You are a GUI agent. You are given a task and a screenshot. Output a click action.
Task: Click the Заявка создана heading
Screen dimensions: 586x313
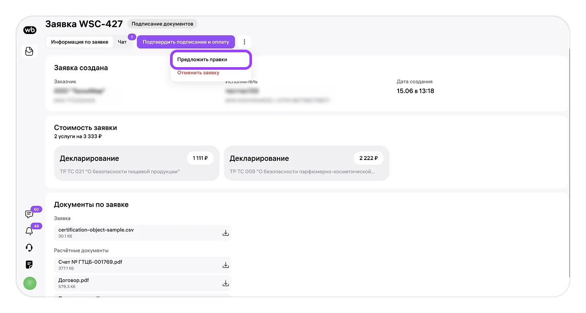click(x=81, y=68)
